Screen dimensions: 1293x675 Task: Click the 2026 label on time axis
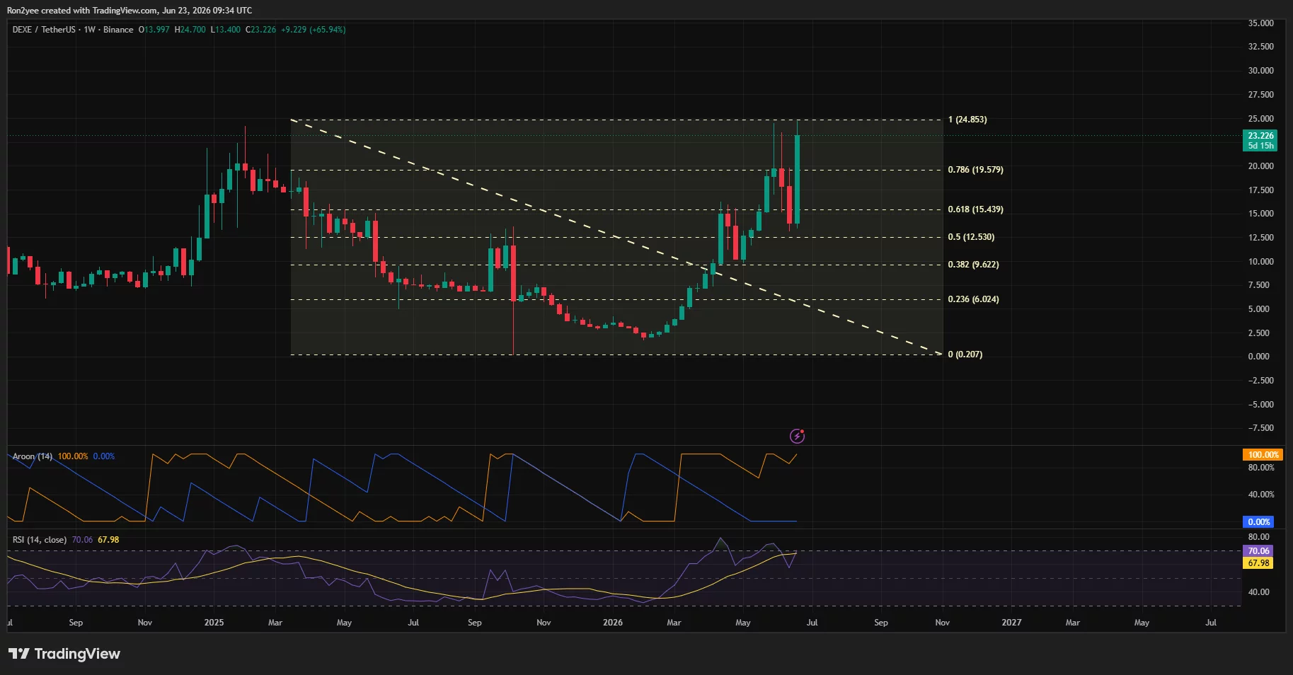pos(613,623)
